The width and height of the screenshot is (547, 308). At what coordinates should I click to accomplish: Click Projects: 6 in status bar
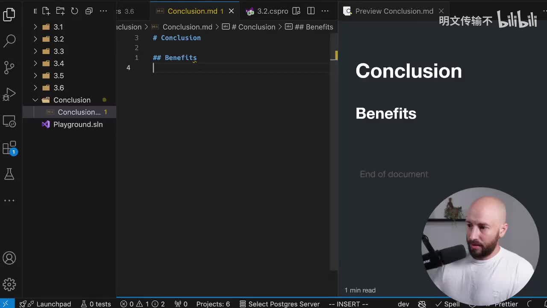point(213,304)
